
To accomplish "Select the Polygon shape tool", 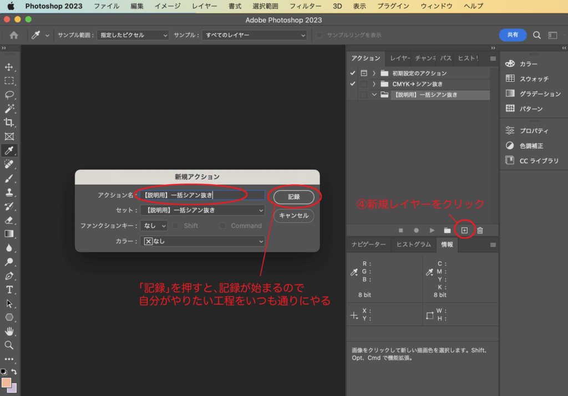I will pos(9,317).
